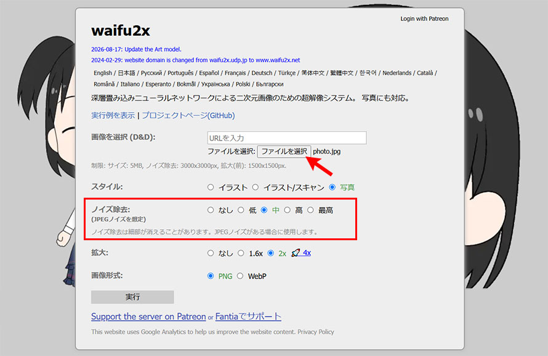Set noise reduction to 高

(288, 210)
